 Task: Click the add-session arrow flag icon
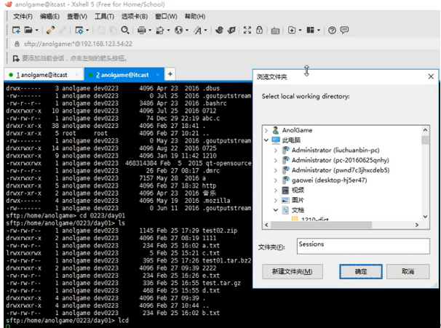[16, 58]
